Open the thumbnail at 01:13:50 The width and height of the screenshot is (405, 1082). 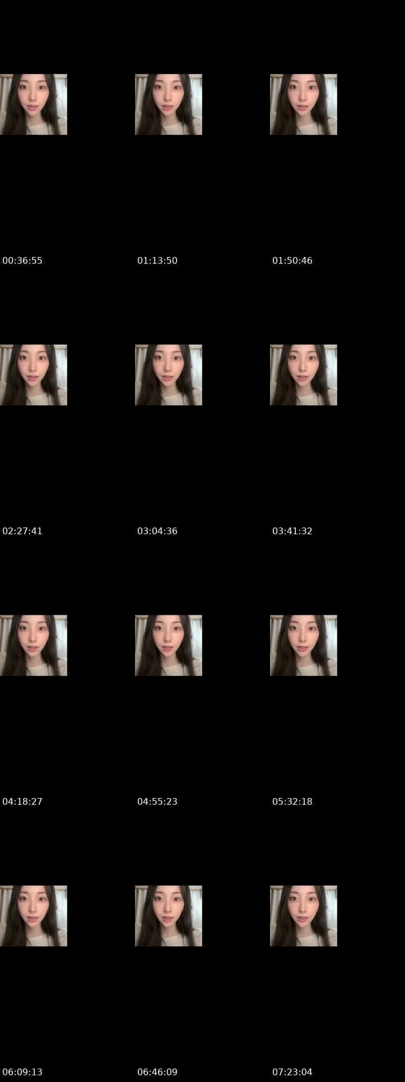[x=168, y=104]
